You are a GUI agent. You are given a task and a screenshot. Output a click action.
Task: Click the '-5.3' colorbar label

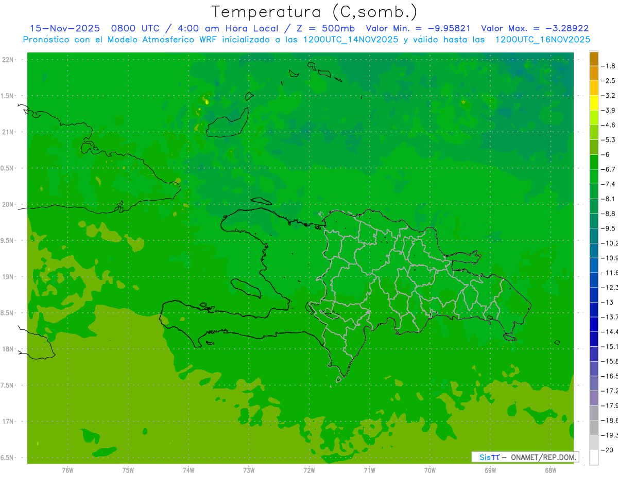(608, 139)
